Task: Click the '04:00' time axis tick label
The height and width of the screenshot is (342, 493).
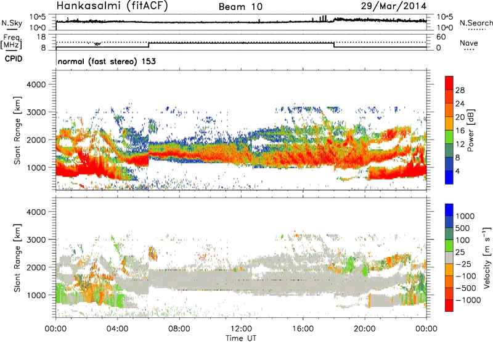Action: pyautogui.click(x=117, y=329)
